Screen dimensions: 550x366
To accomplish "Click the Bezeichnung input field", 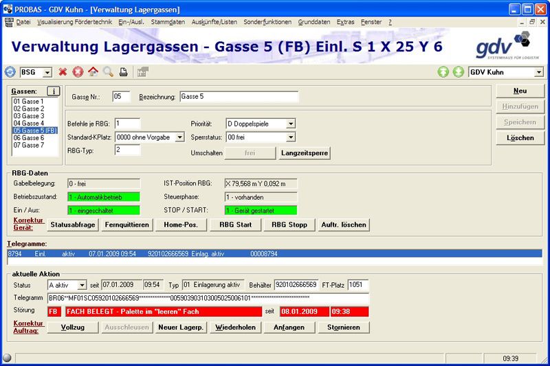I will coord(239,97).
